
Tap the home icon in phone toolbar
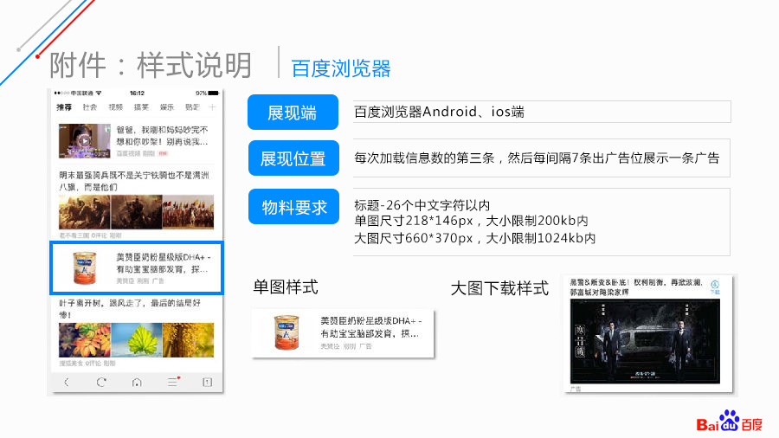click(137, 382)
